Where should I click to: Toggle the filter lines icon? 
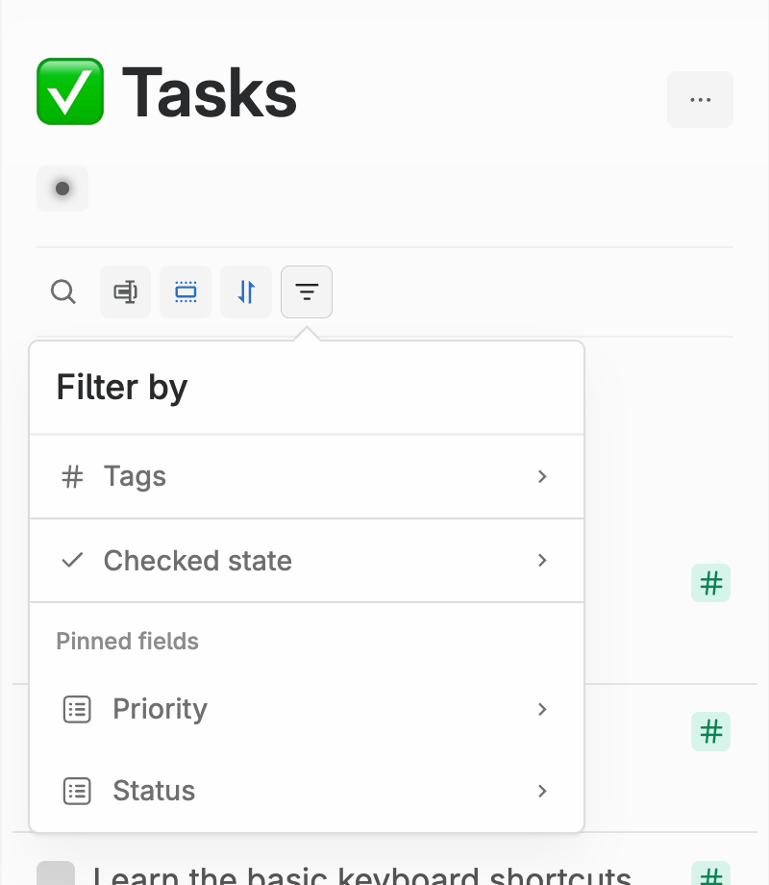(307, 291)
